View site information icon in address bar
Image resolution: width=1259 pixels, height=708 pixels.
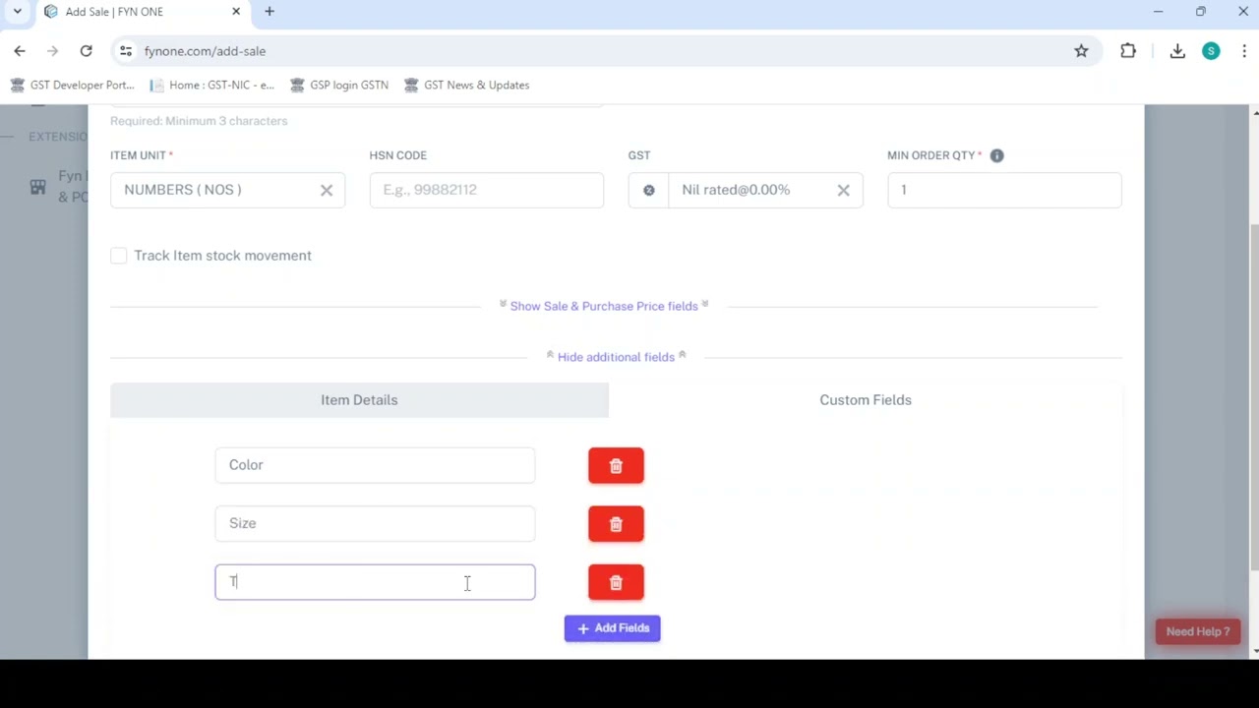tap(125, 51)
